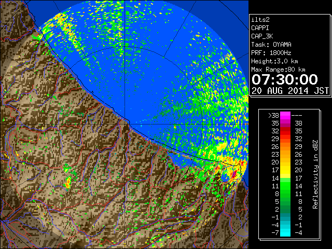Screen dimensions: 332x249
Task: Click the 07:30:00 timestamp
Action: pos(285,79)
